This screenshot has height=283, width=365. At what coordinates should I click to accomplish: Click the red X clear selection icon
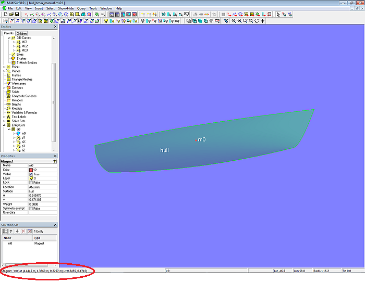point(22,231)
